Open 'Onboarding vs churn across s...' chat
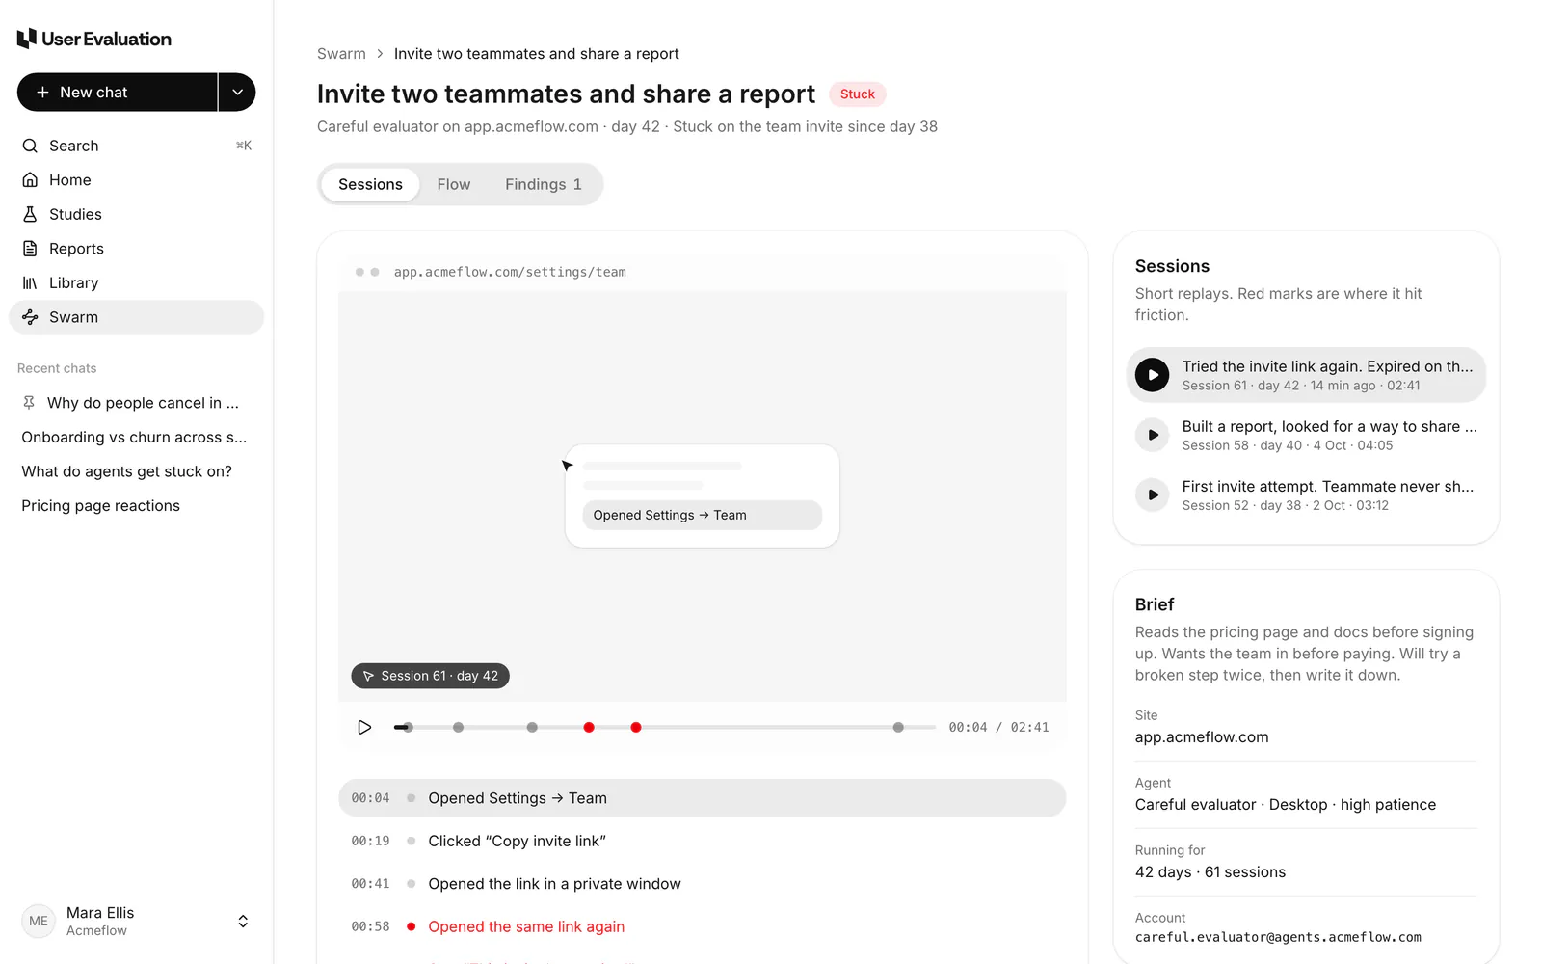Viewport: 1542px width, 964px height. (136, 438)
